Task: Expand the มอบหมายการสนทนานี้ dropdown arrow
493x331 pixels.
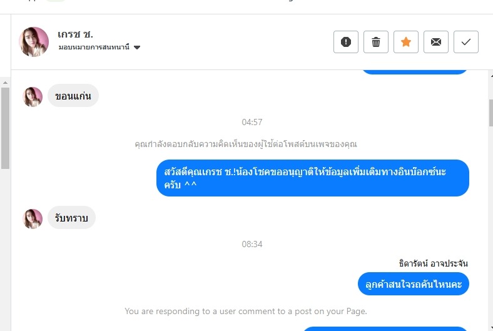Action: click(137, 48)
